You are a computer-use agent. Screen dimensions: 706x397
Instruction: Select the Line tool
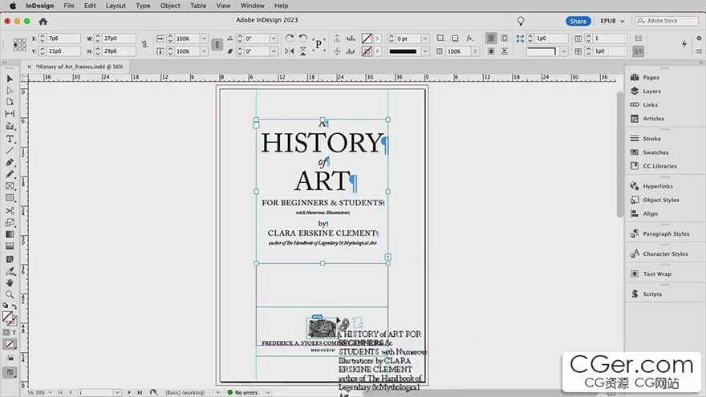point(10,150)
